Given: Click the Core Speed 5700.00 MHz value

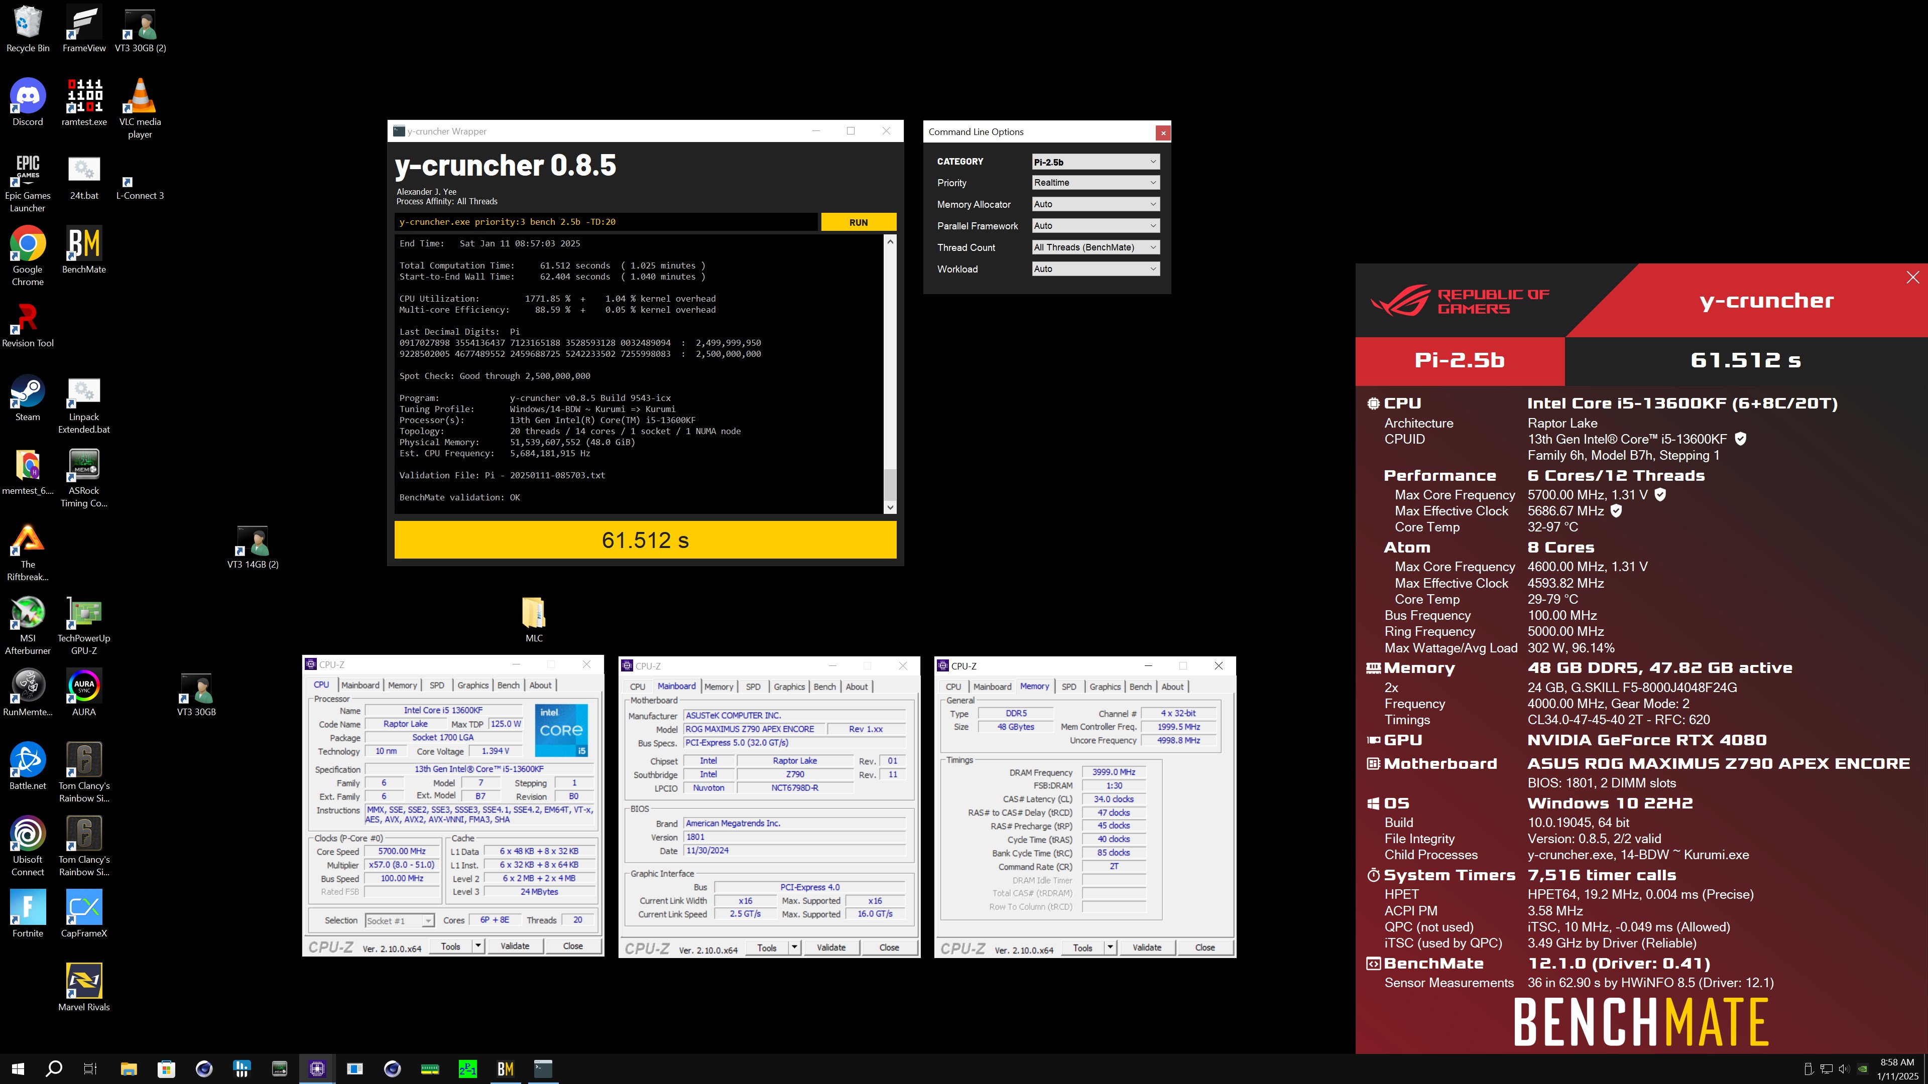Looking at the screenshot, I should [x=402, y=851].
